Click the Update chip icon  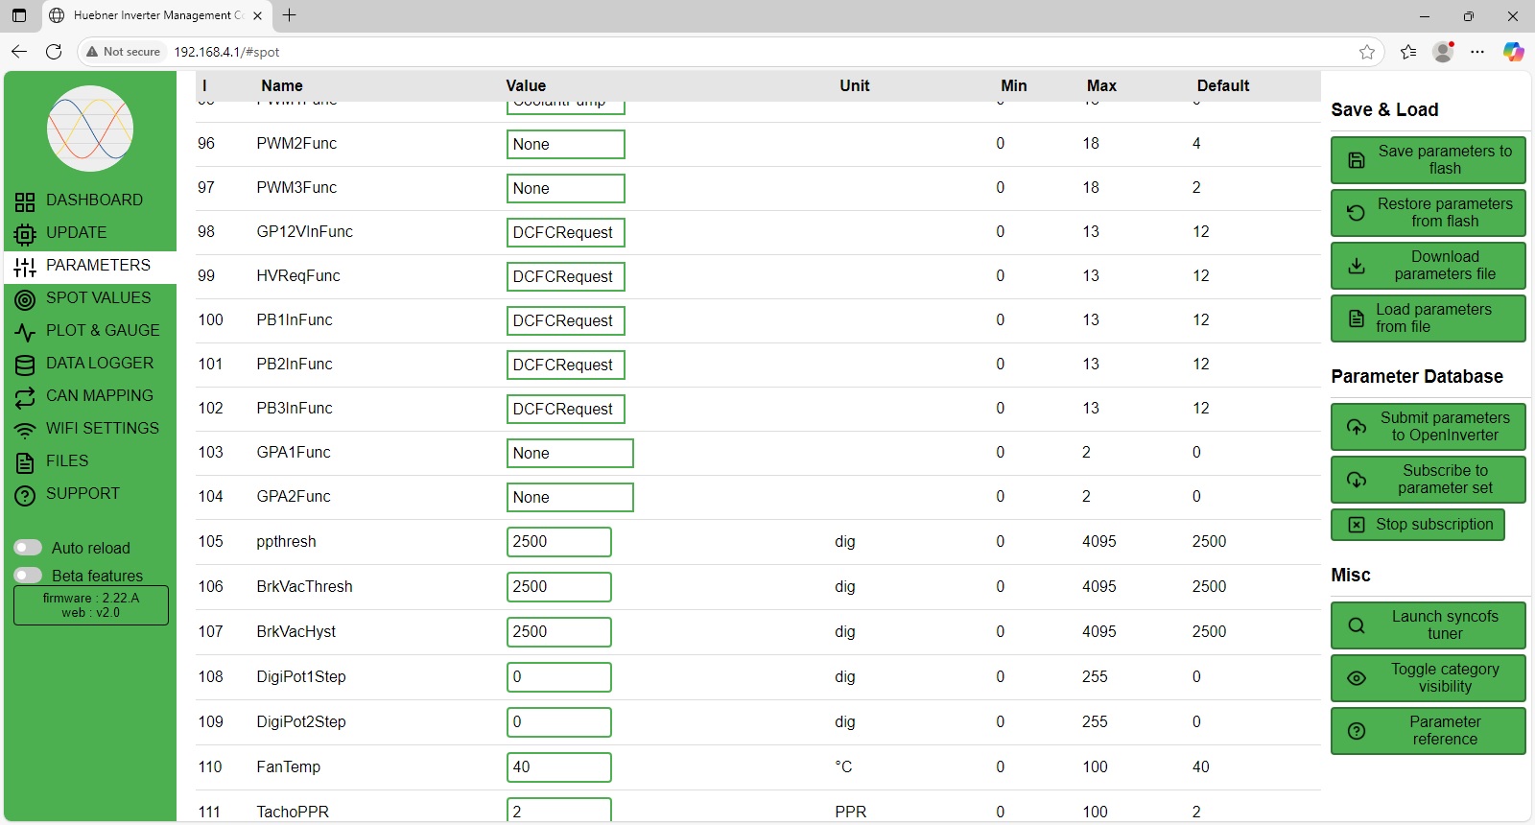(25, 234)
